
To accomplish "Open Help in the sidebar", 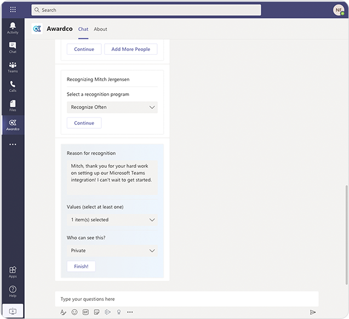I will click(x=13, y=292).
